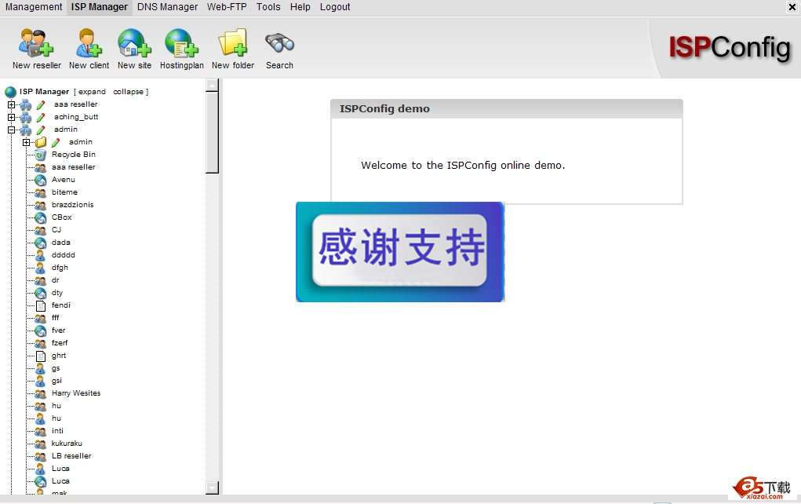Viewport: 801px width, 504px height.
Task: Click the folder icon of the admin subfolder
Action: coord(41,142)
